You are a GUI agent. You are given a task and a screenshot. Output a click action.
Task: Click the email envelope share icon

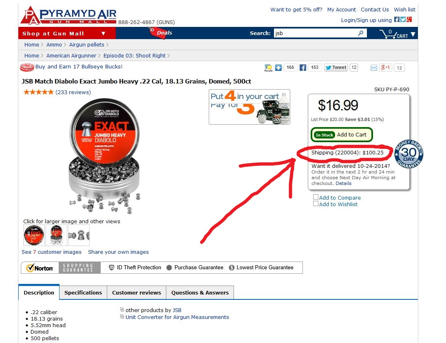(x=374, y=68)
